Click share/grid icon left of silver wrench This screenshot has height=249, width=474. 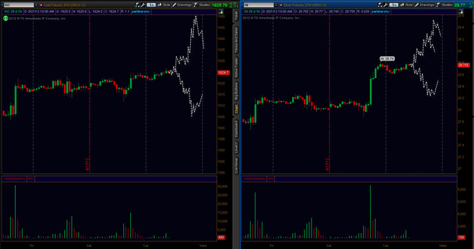click(380, 5)
